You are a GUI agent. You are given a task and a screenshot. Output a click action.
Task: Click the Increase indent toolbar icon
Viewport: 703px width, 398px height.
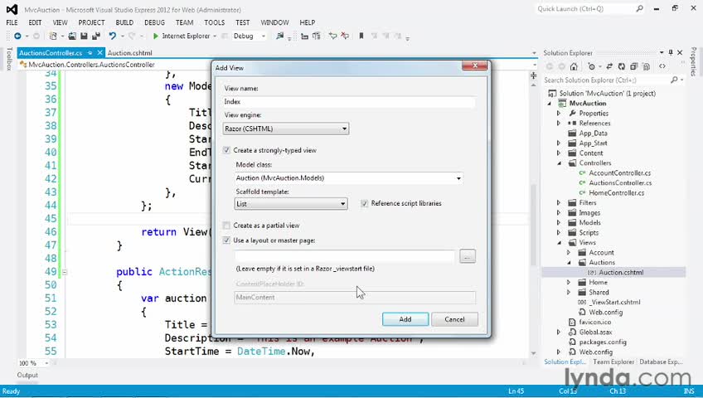(317, 36)
